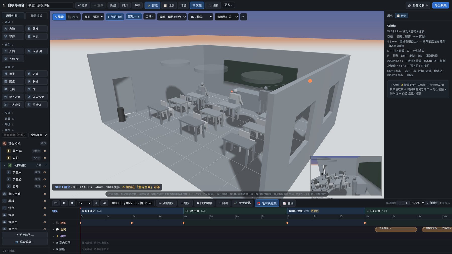Switch to the 场景模板 tab

point(36,16)
